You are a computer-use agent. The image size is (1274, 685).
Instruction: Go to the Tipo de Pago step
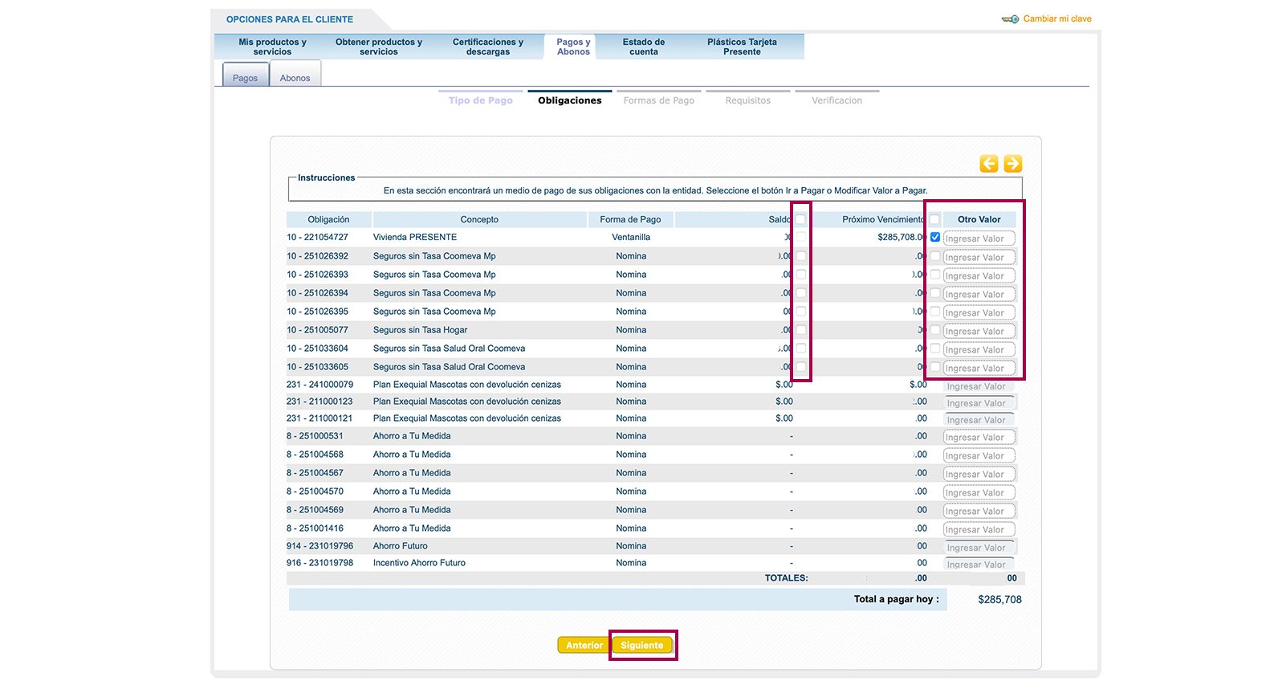click(x=481, y=100)
